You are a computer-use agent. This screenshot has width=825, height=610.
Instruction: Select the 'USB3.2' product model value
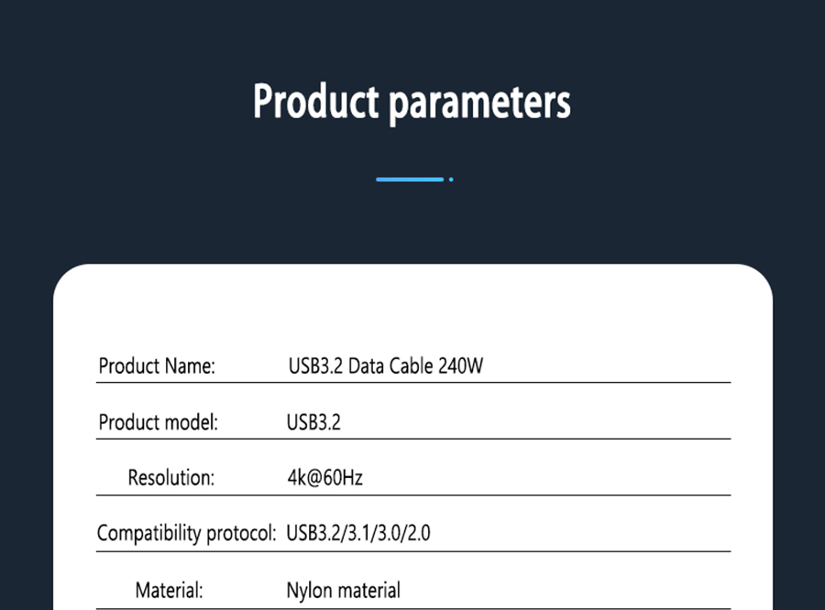point(313,422)
